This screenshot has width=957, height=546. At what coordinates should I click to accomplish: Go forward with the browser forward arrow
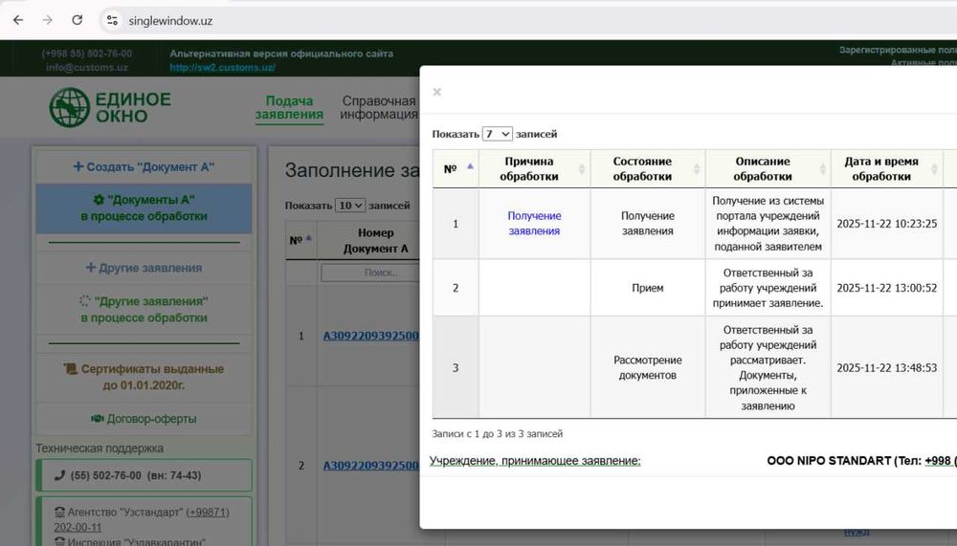(48, 20)
